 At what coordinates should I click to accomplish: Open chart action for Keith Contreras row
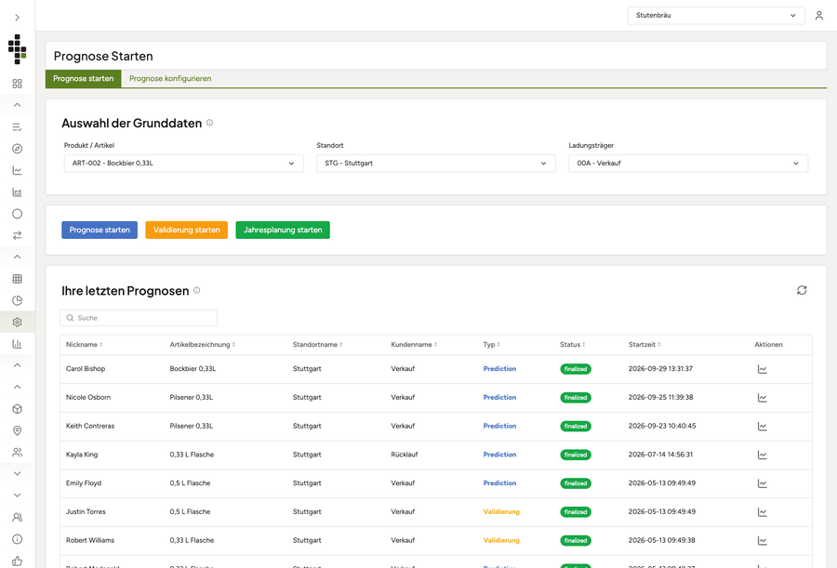point(763,426)
